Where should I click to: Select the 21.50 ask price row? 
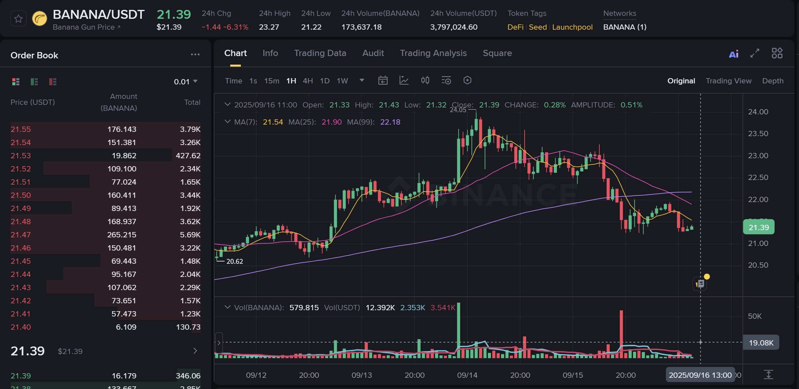(105, 195)
